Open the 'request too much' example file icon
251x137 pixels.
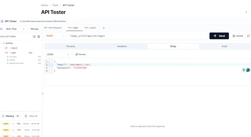point(8,63)
